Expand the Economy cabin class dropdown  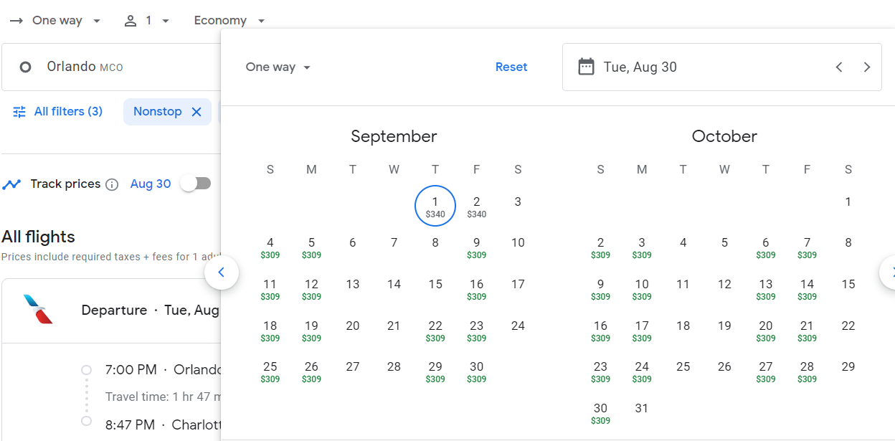tap(229, 21)
